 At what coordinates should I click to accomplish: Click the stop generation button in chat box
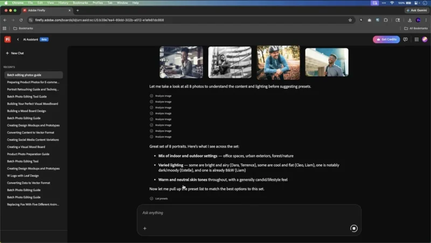click(354, 228)
